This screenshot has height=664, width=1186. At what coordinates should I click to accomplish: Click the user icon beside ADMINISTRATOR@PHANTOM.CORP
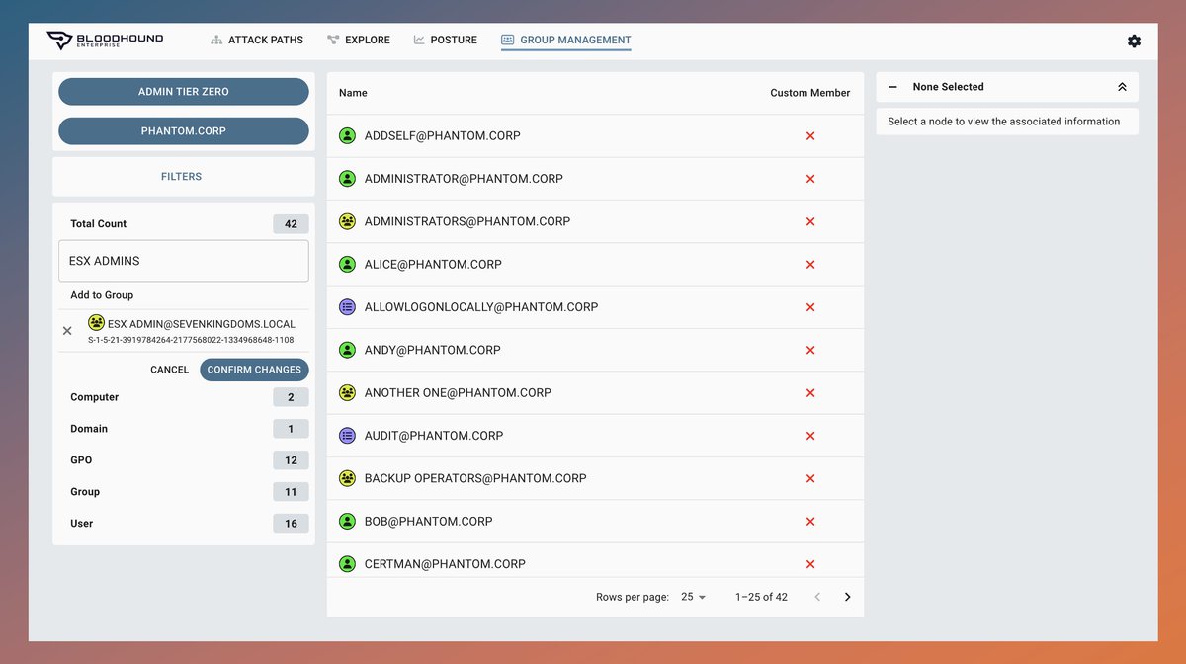[347, 179]
